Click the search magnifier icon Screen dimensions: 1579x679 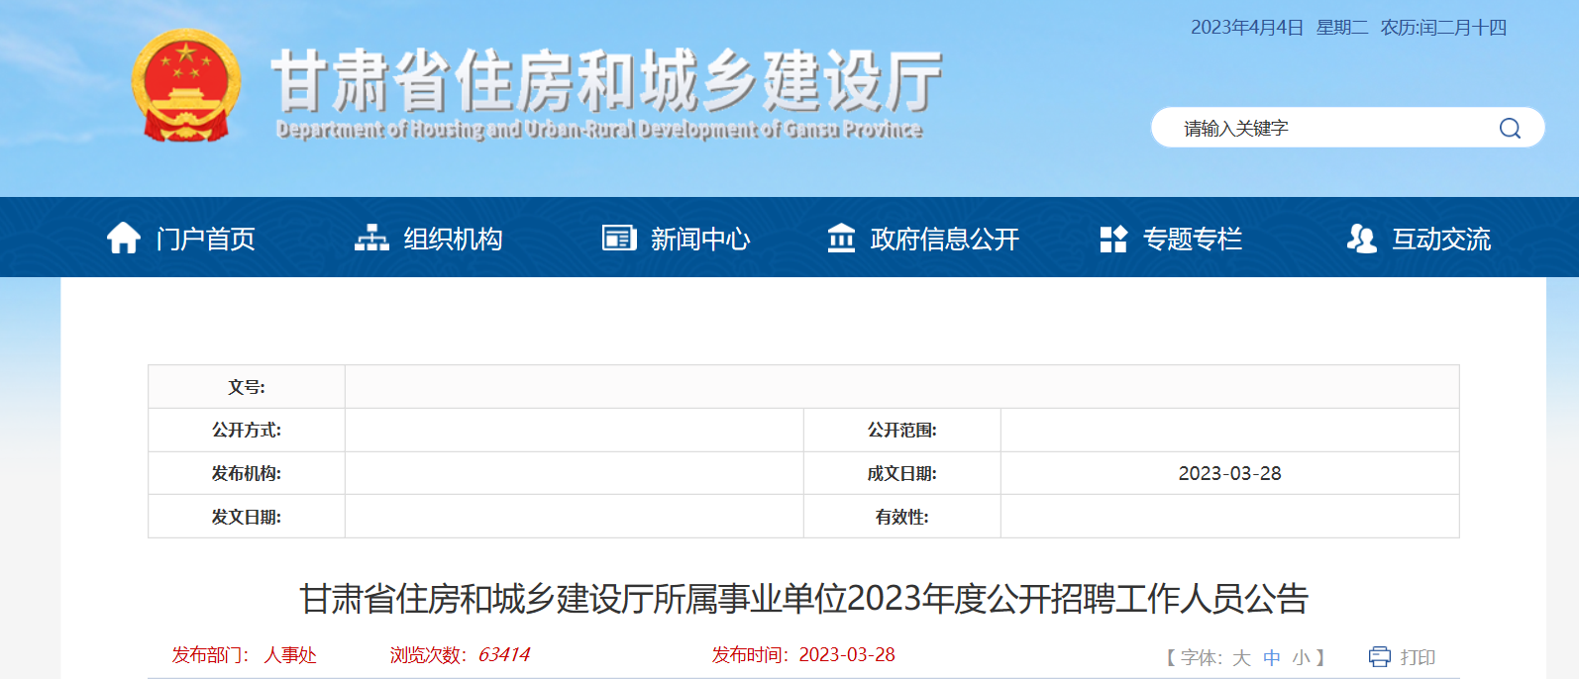1509,129
